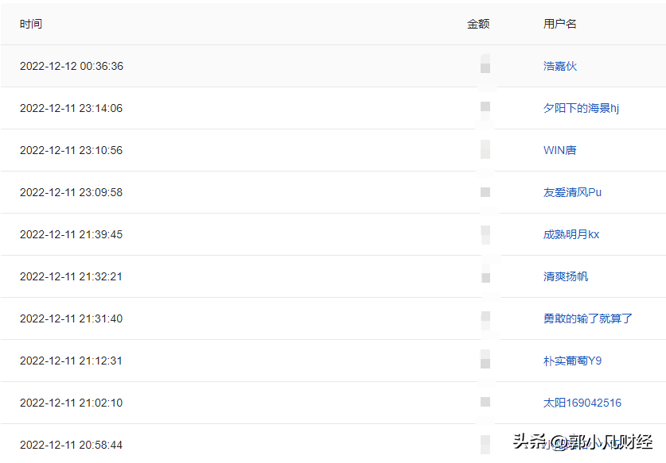The image size is (666, 463).
Task: Open user link 夕阳下的海景hj
Action: point(581,108)
